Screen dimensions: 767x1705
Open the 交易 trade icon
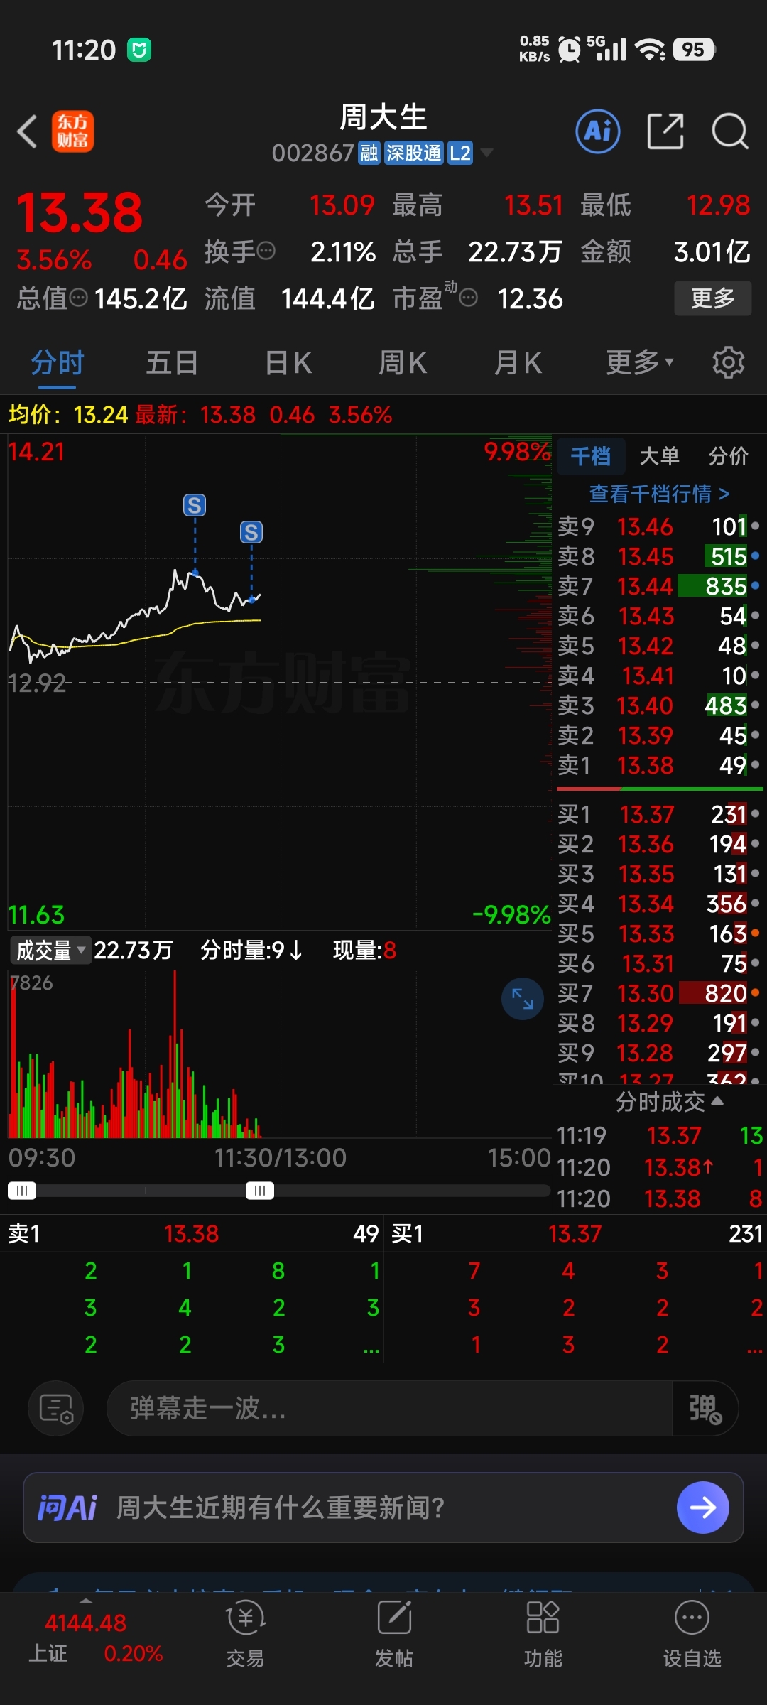(245, 1633)
